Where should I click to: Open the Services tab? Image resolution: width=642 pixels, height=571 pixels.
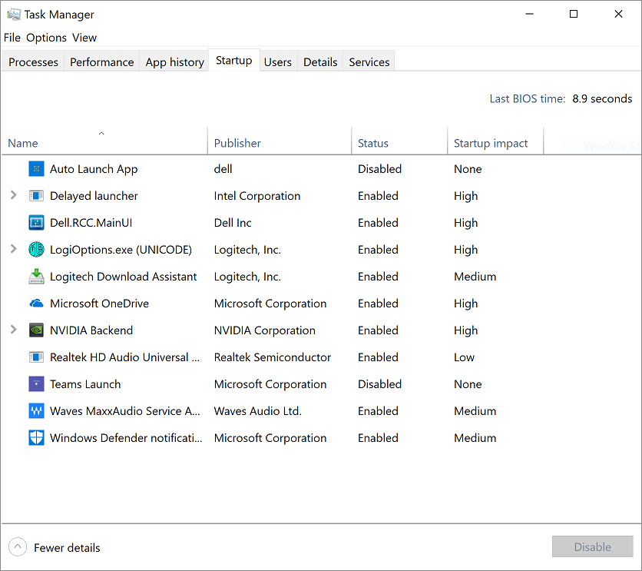click(369, 62)
